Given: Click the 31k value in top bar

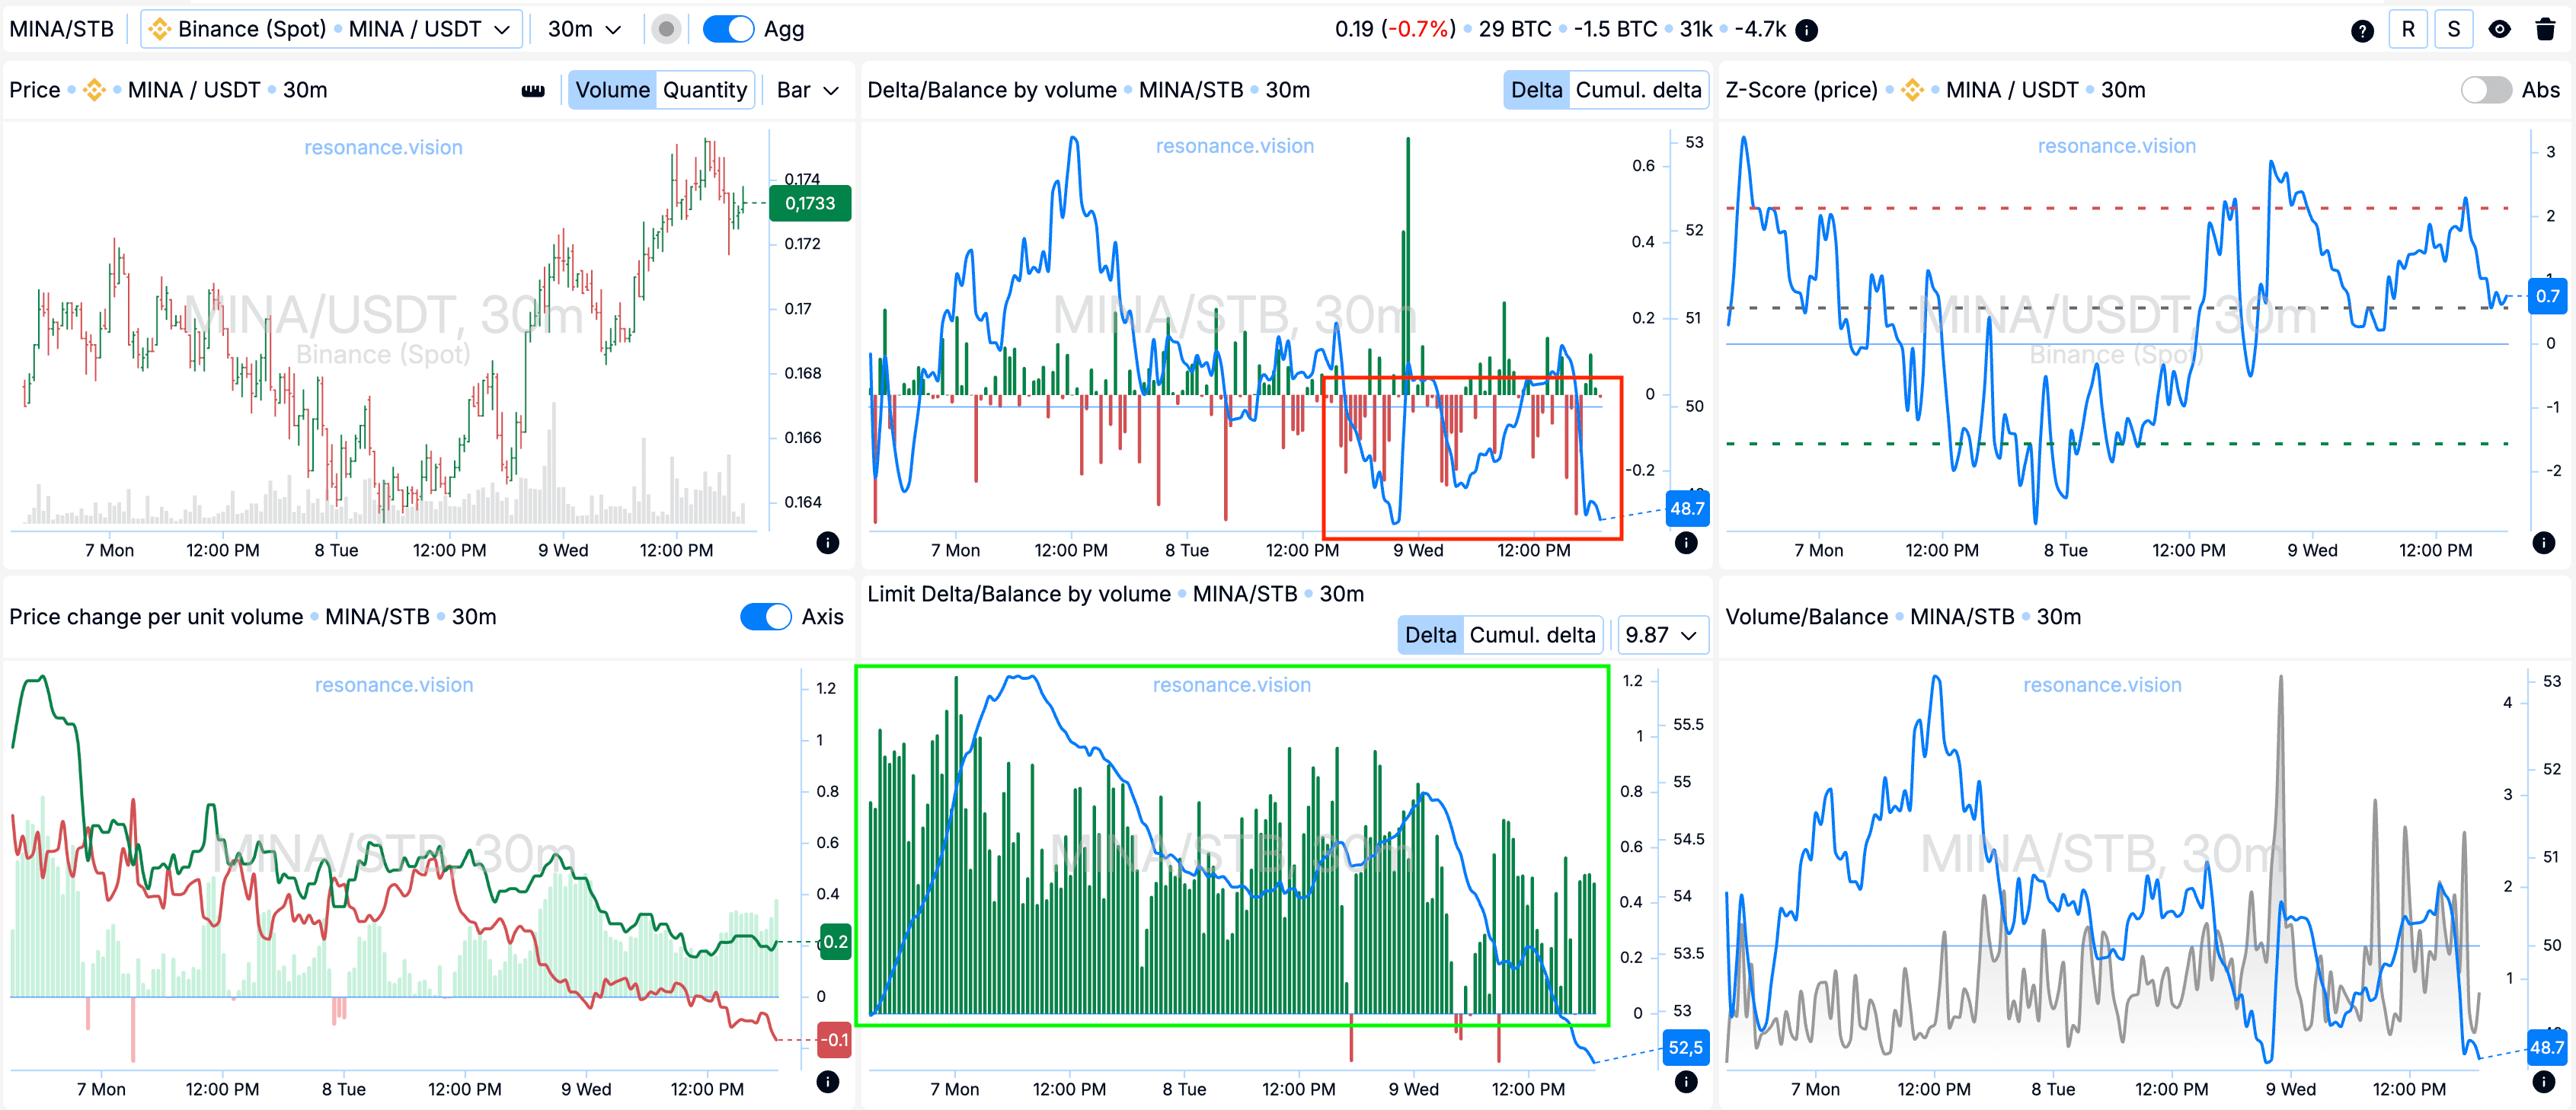Looking at the screenshot, I should (1696, 29).
